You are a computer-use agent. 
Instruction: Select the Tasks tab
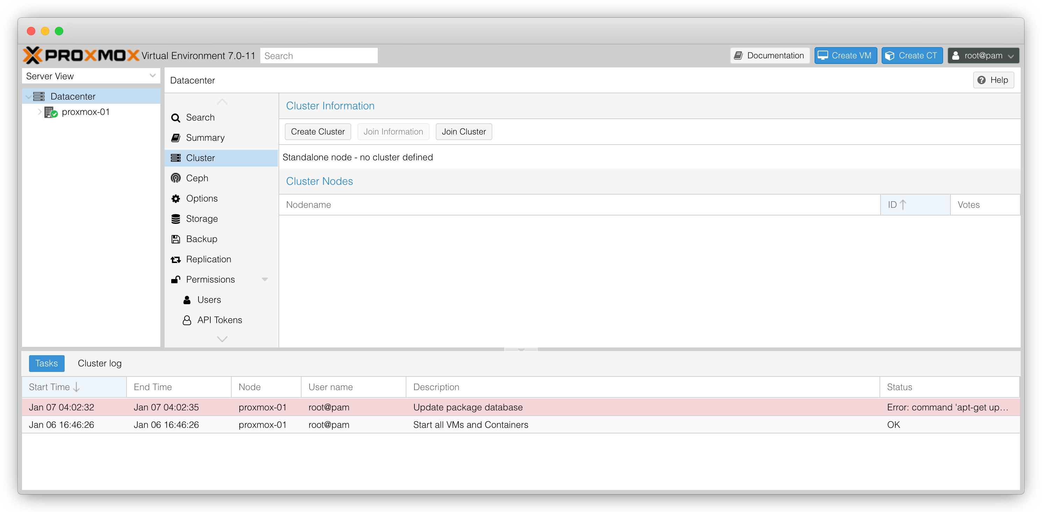(x=46, y=363)
